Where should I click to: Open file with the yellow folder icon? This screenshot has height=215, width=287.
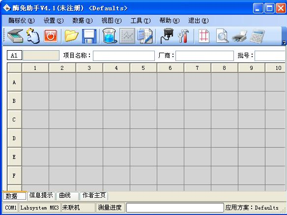tap(72, 36)
